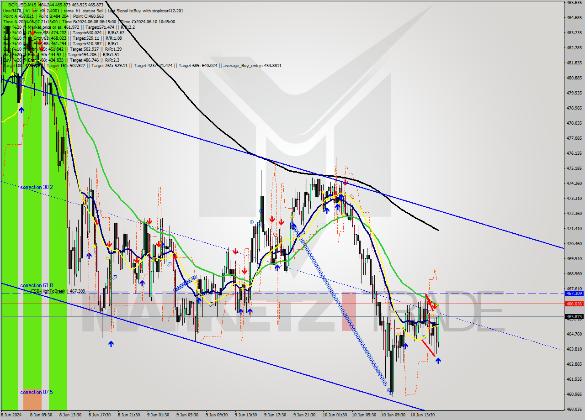Click the 'Target 685: 640.024' text
This screenshot has height=420, width=585.
(198, 66)
